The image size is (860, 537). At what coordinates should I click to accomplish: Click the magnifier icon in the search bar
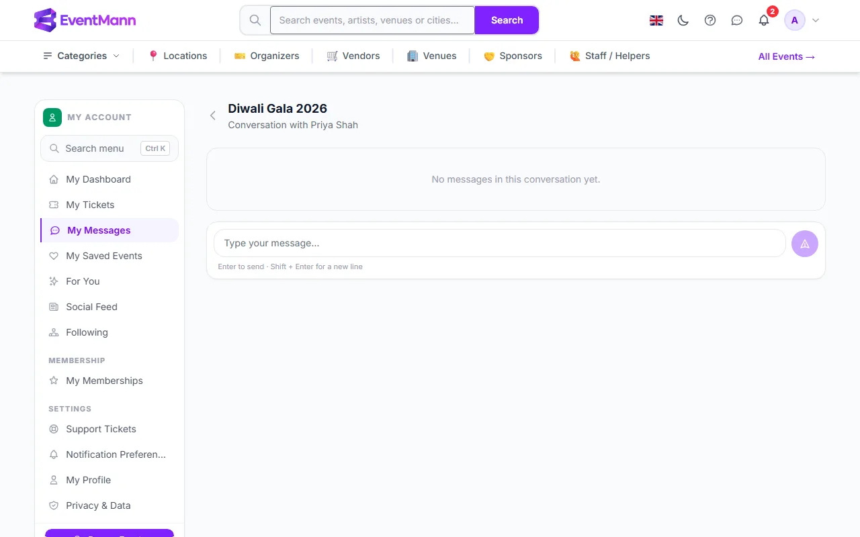point(255,20)
